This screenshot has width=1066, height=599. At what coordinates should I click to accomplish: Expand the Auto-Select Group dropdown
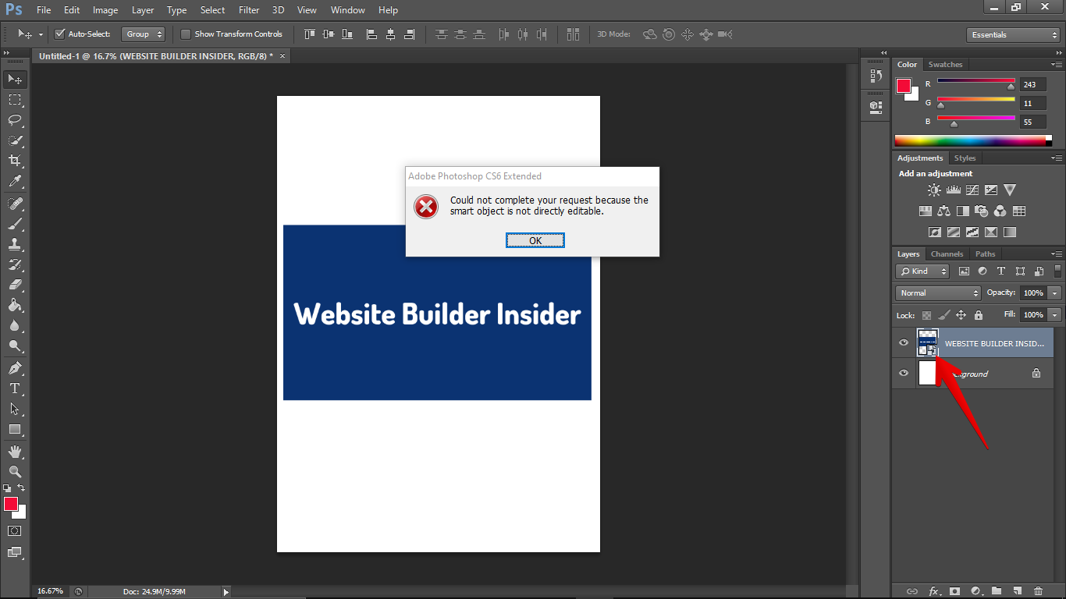click(x=144, y=34)
